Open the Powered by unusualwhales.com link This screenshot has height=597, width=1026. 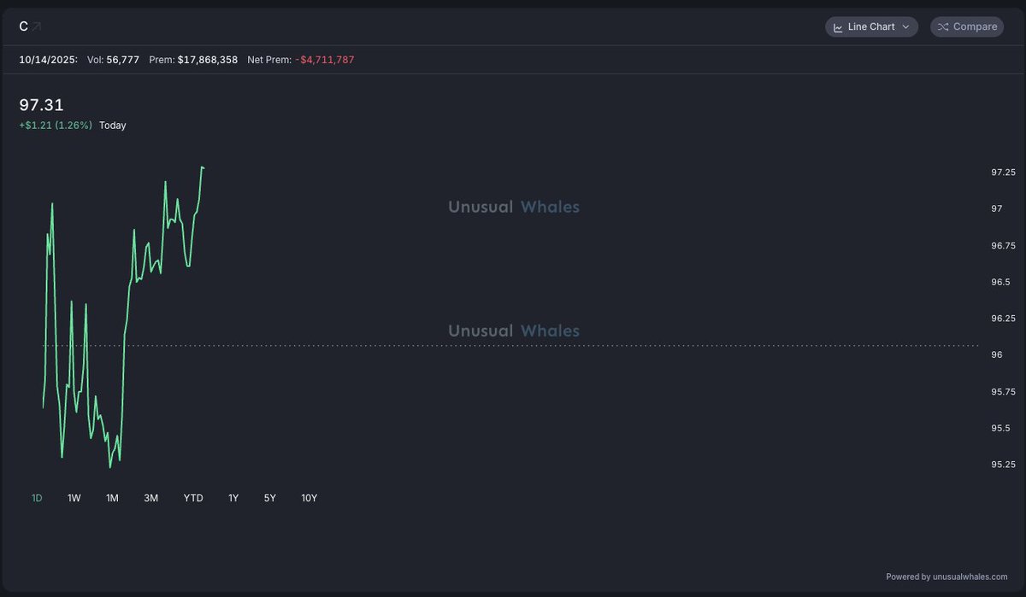pyautogui.click(x=946, y=577)
